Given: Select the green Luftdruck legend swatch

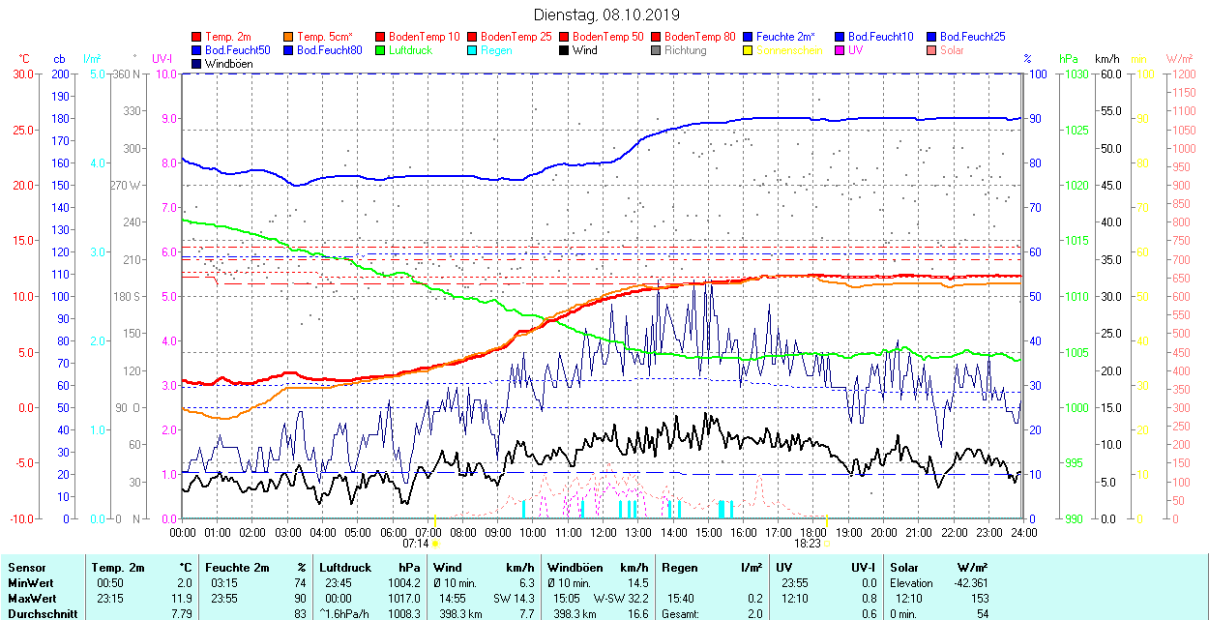Looking at the screenshot, I should 381,50.
